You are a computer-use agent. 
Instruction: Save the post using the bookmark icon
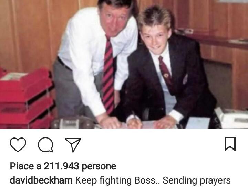tap(230, 144)
